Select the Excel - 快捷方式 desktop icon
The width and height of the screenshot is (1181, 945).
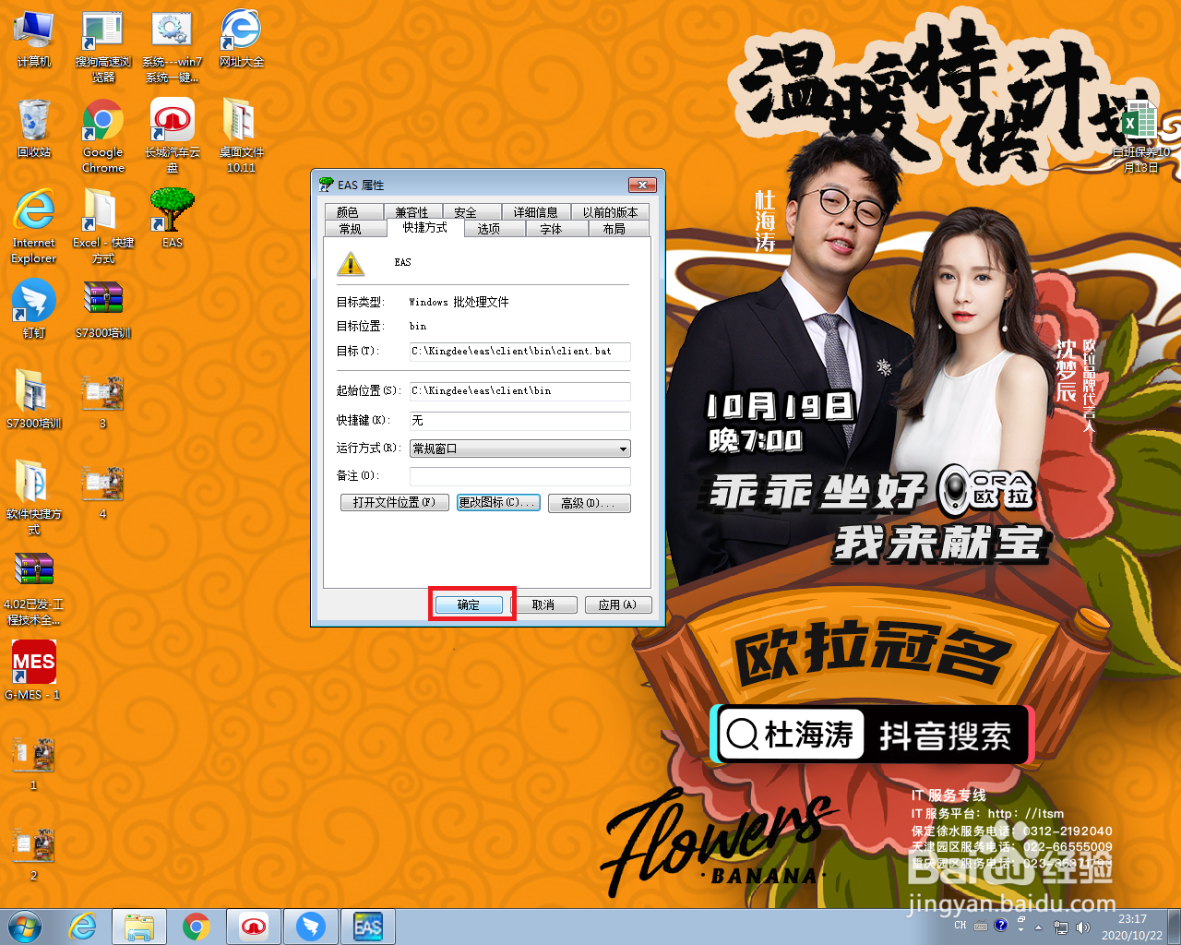click(x=102, y=227)
